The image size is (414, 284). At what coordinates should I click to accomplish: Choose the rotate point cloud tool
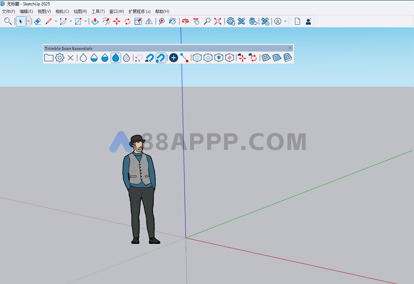tap(253, 58)
